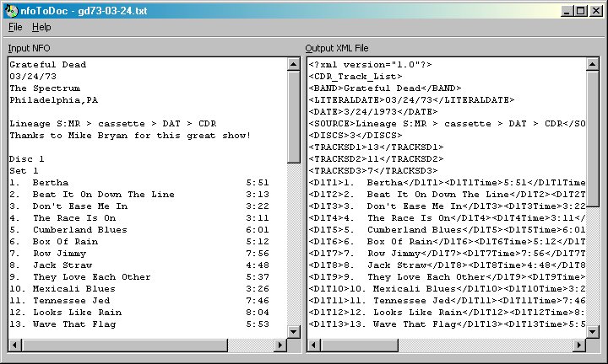Viewport: 608px width, 364px height.
Task: Click 'Philadelphia,PA' line in Input NFO
Action: (53, 99)
